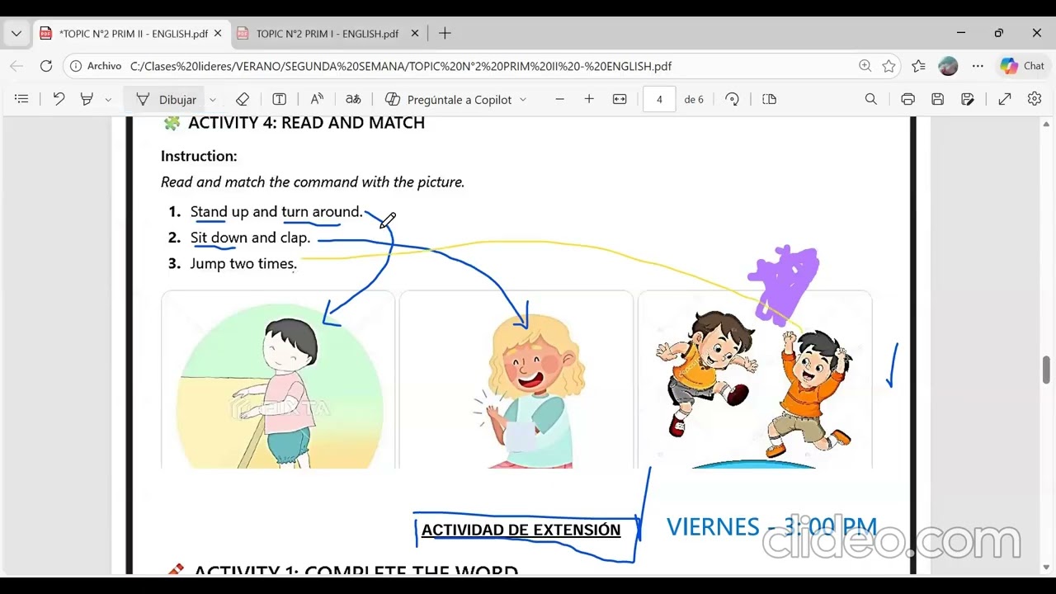The image size is (1056, 594).
Task: Select the highlighter tool
Action: pyautogui.click(x=87, y=99)
